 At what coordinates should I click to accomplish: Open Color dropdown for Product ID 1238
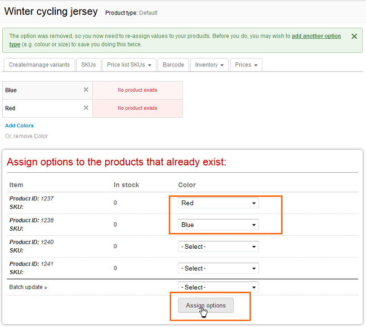point(218,225)
